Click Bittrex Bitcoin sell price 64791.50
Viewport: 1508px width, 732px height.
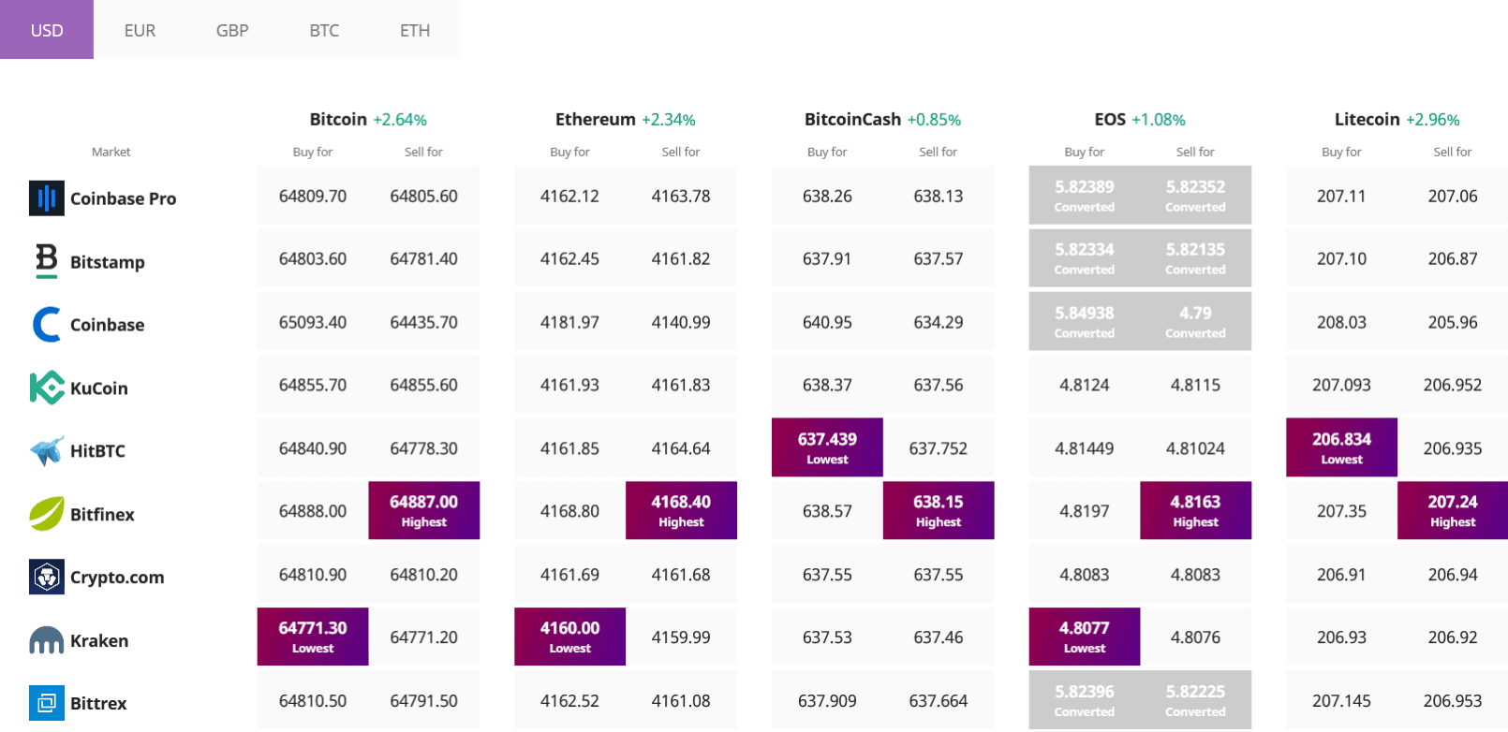point(423,700)
